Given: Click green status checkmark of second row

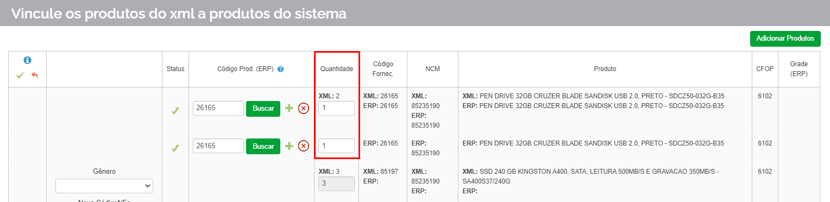Looking at the screenshot, I should [175, 148].
